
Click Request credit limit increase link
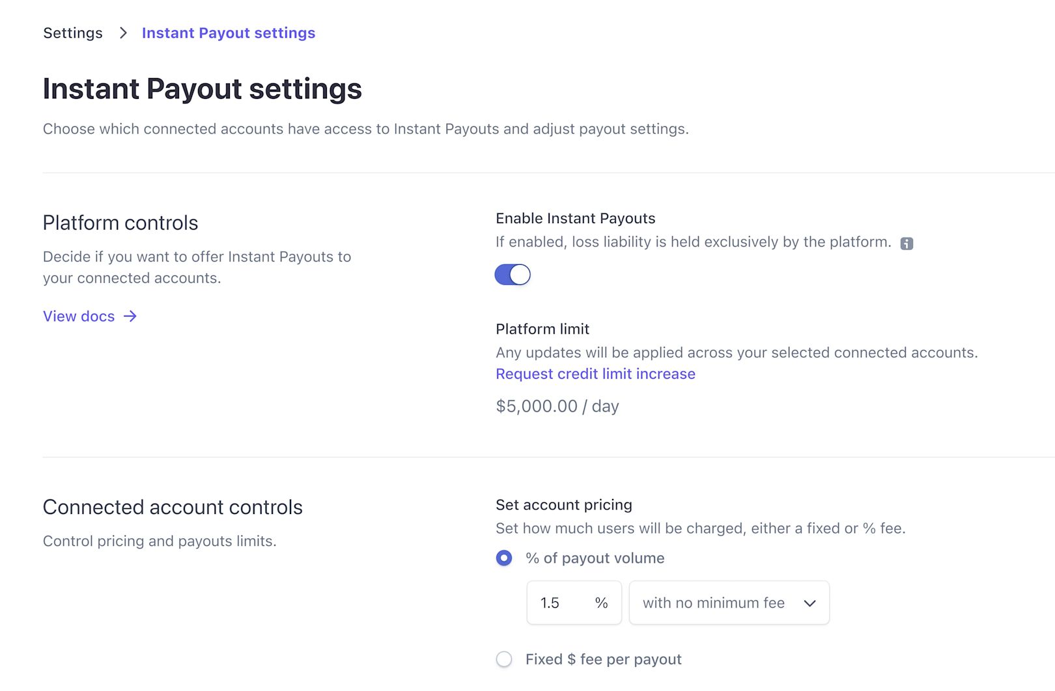pyautogui.click(x=595, y=374)
